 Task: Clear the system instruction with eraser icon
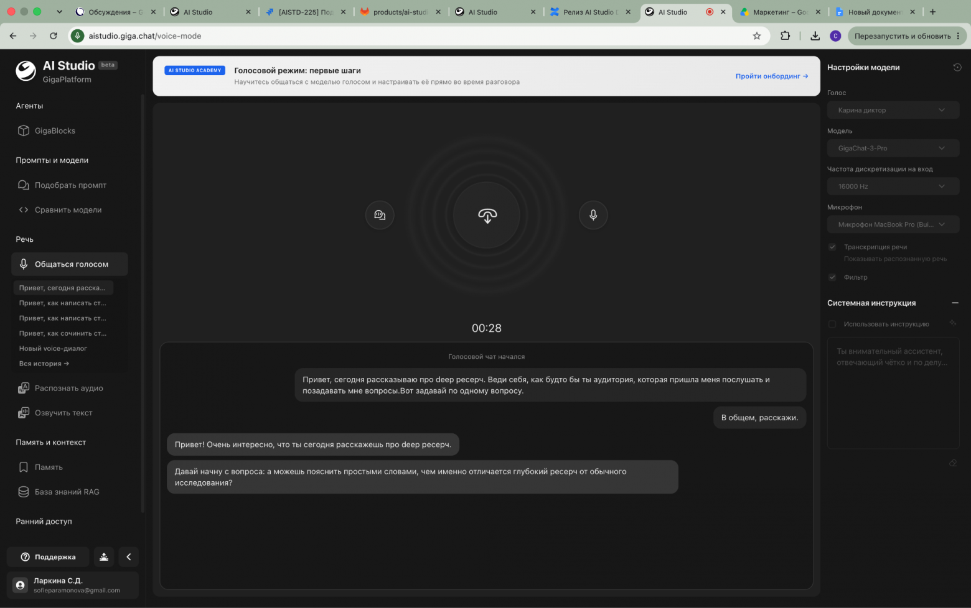pos(953,463)
